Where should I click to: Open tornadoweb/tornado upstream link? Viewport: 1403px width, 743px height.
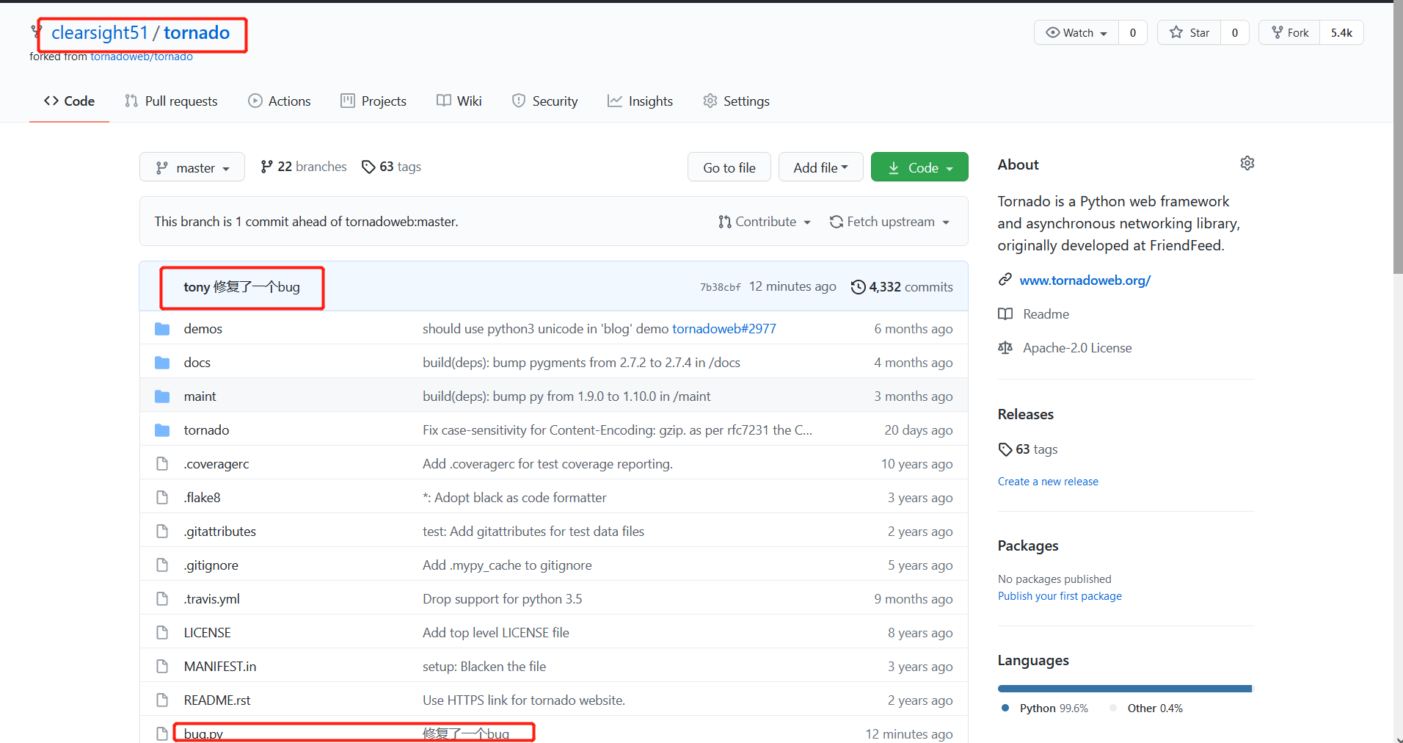pos(142,57)
